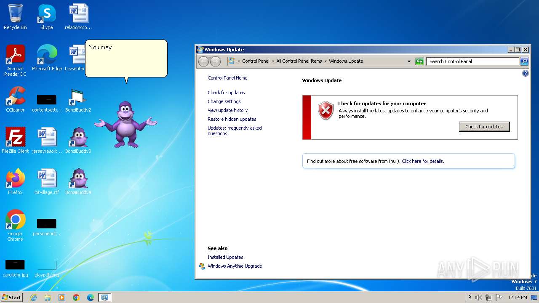Click the Back navigation arrow in Windows Update
The width and height of the screenshot is (539, 303).
(203, 61)
